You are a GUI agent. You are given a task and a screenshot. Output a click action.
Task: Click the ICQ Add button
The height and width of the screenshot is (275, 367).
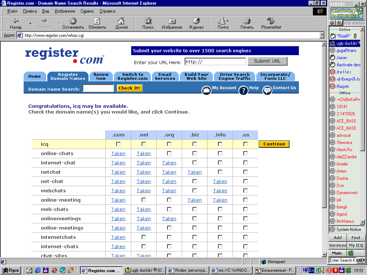[338, 238]
